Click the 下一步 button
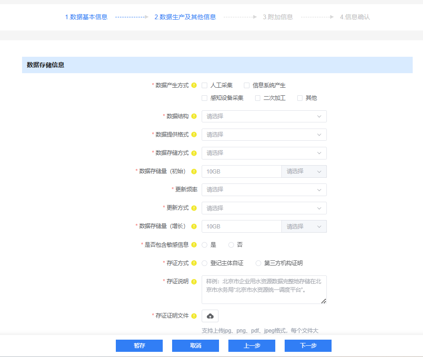 308,346
